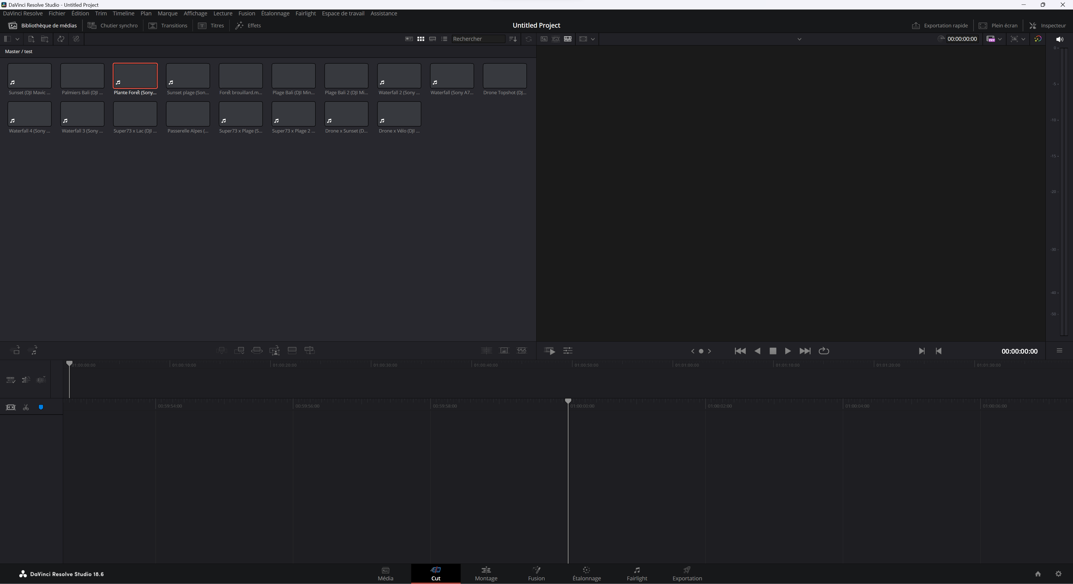The width and height of the screenshot is (1073, 584).
Task: Click the Import Media Folder icon
Action: [45, 39]
